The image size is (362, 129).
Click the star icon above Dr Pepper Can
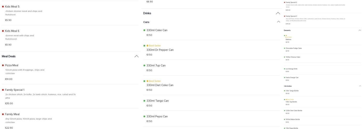[147, 46]
